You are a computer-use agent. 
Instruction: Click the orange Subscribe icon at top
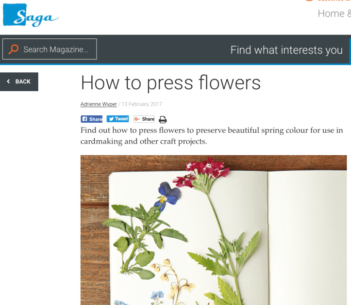coord(309,0)
